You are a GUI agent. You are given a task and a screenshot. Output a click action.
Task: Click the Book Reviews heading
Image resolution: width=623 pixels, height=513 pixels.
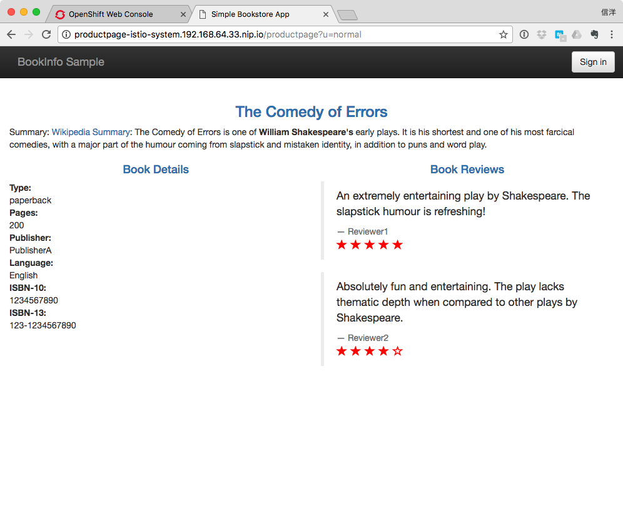[467, 170]
